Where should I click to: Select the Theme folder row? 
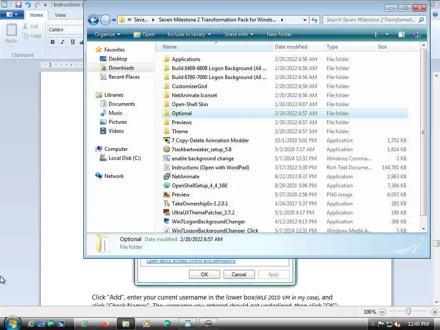pos(284,131)
